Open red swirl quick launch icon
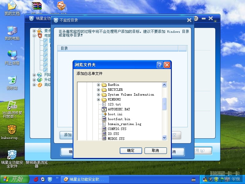 [36, 179]
